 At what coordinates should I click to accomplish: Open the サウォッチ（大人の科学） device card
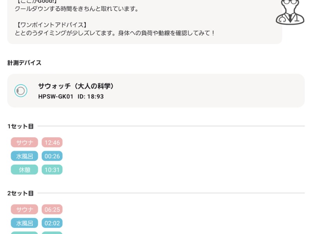pyautogui.click(x=156, y=91)
